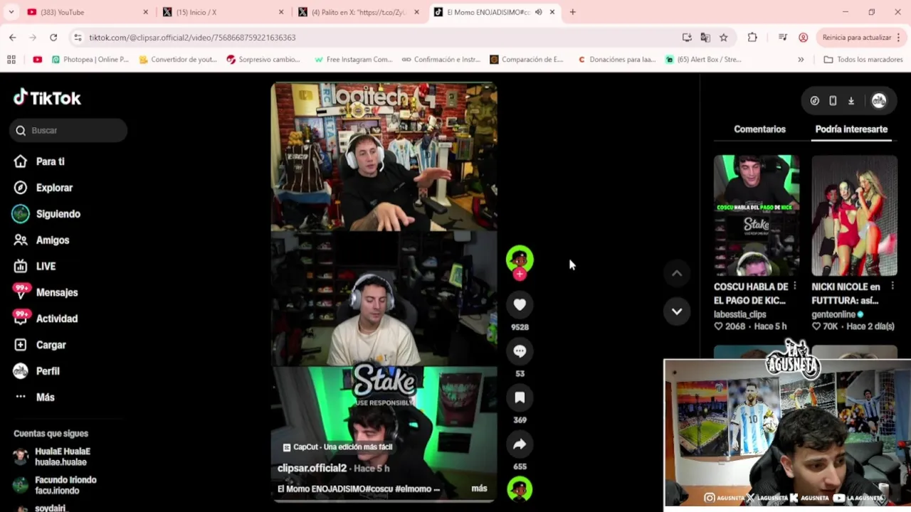Open the Donaciones para laa... bookmark
This screenshot has width=911, height=512.
tap(616, 60)
